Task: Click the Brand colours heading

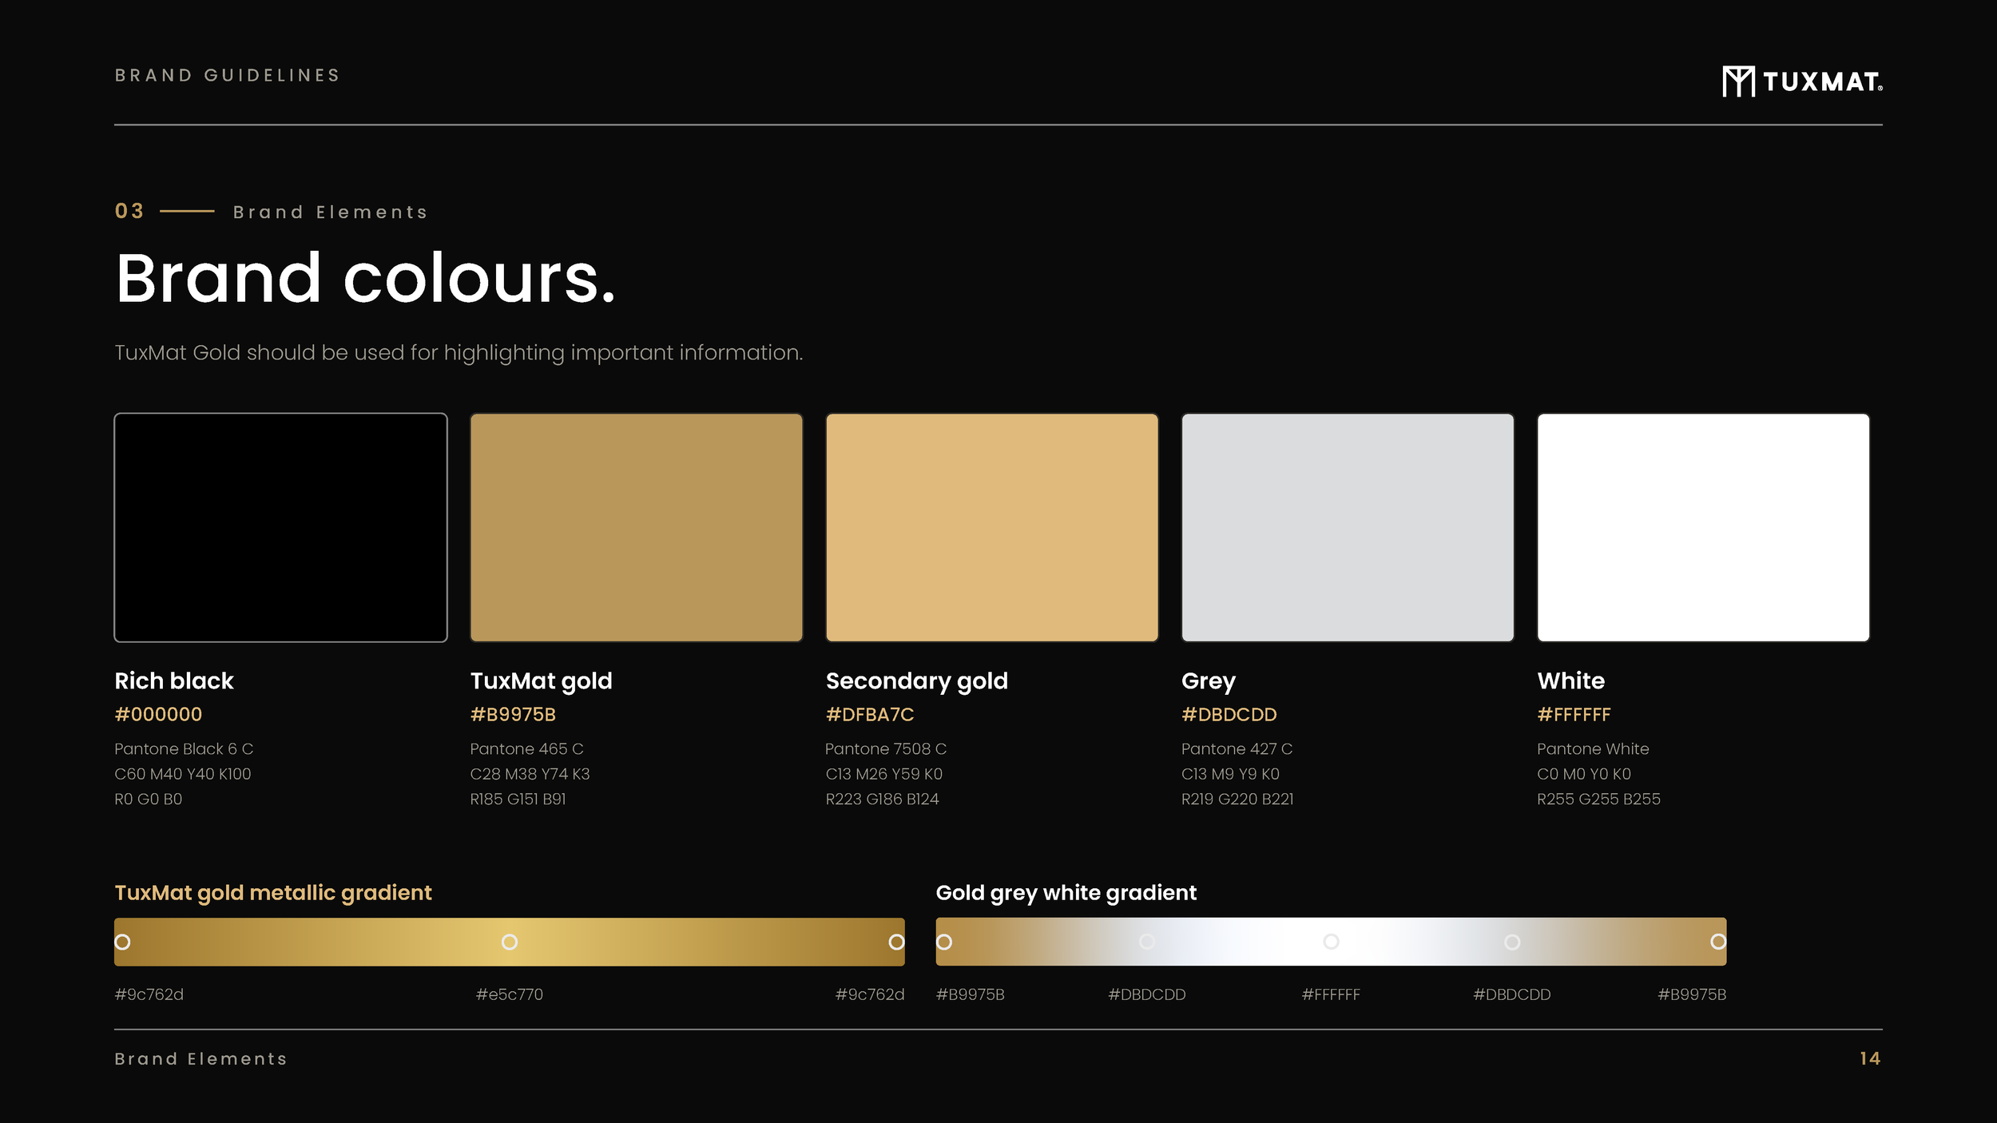Action: [366, 278]
